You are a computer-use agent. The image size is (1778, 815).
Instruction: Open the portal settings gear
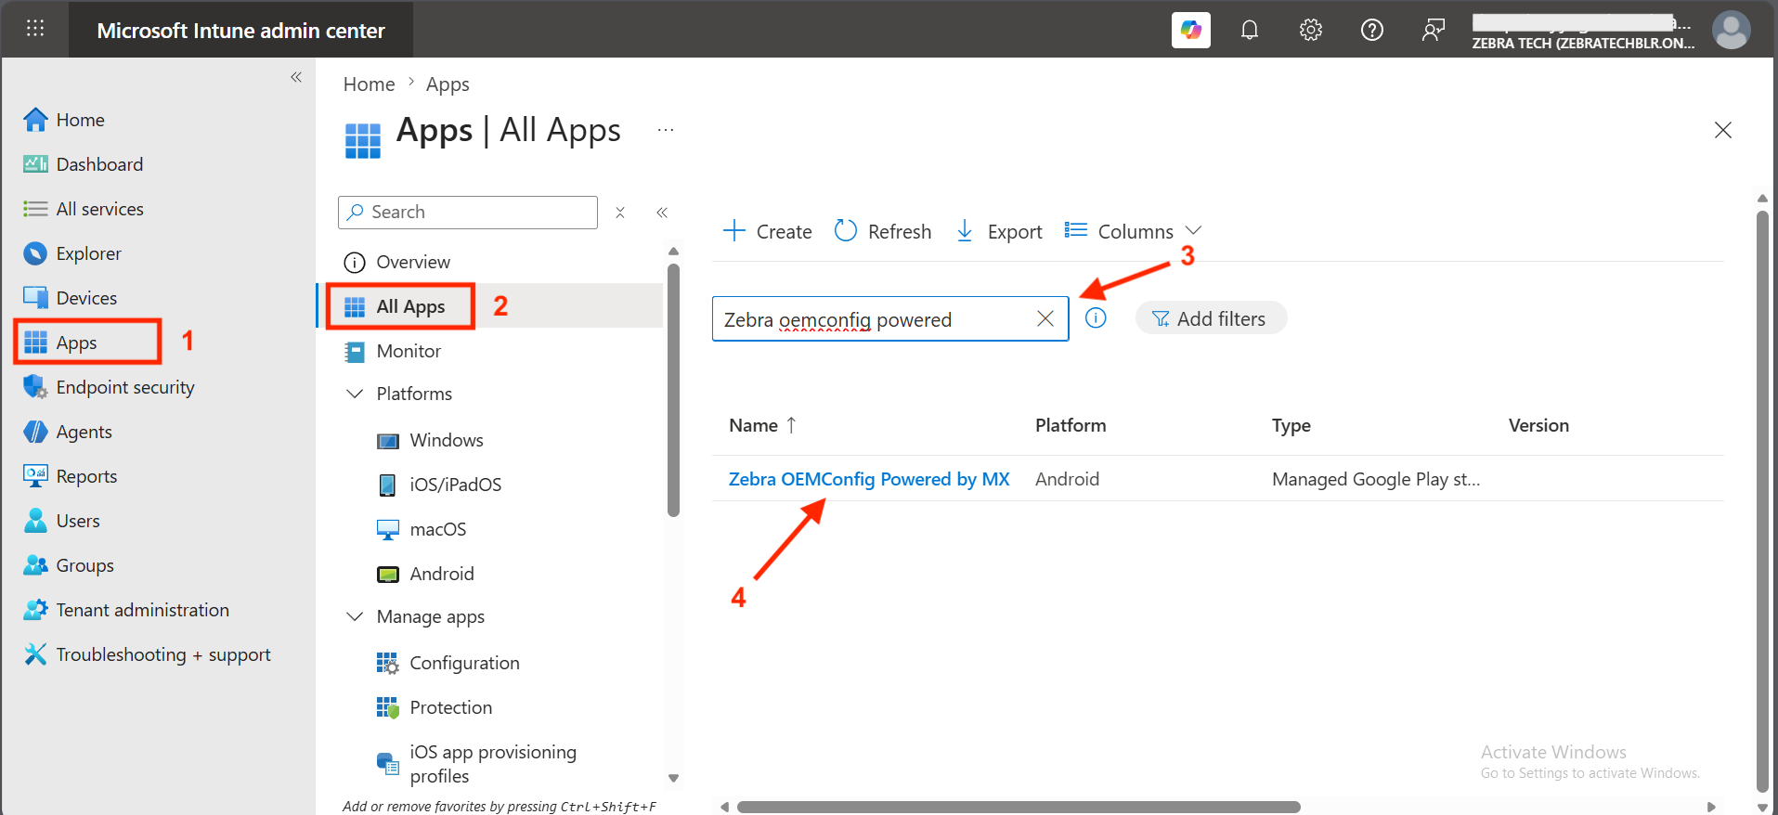[x=1311, y=30]
